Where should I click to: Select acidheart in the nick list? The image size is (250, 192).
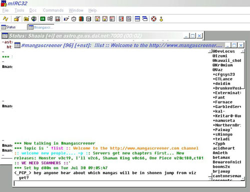pos(223,148)
